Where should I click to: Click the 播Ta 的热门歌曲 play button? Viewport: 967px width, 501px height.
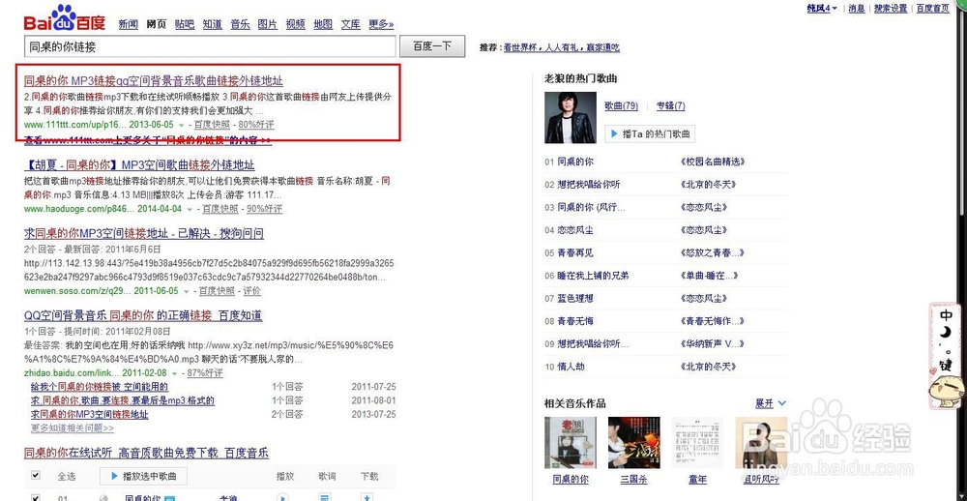click(650, 133)
